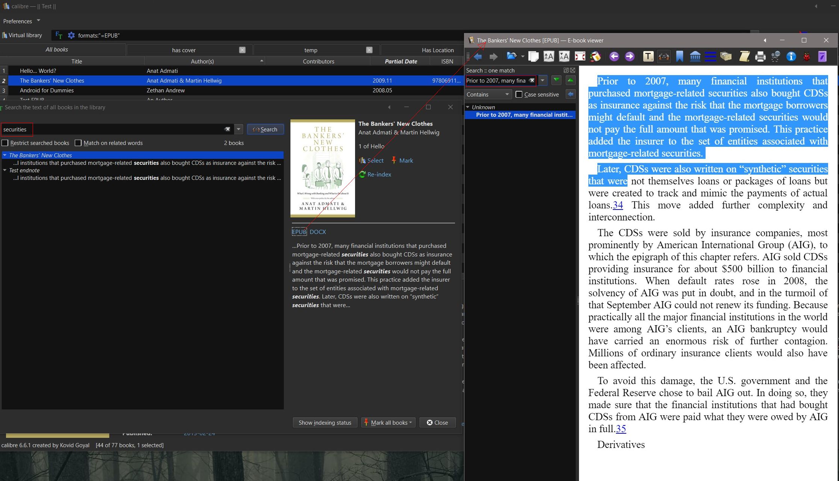Click the grey Forward arrow in viewer toolbar
The width and height of the screenshot is (839, 481).
pos(493,57)
